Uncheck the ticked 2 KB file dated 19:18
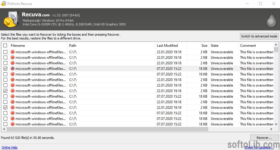The image size is (280, 150). pyautogui.click(x=5, y=91)
